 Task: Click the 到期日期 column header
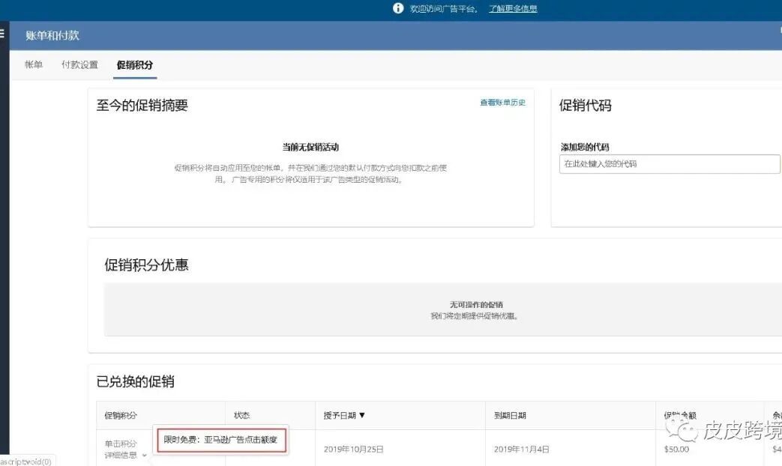click(511, 415)
